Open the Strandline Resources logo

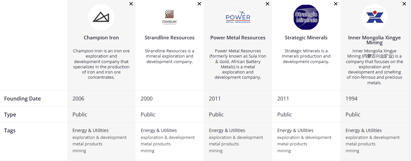[x=169, y=17]
